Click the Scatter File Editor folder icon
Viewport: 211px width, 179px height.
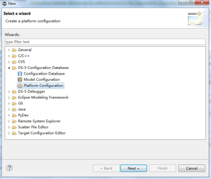[14, 127]
